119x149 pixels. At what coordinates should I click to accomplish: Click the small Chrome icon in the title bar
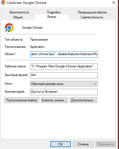(x=3, y=3)
